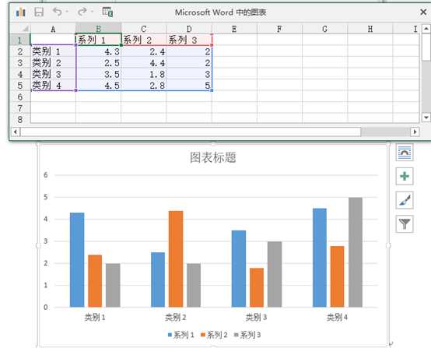Viewport: 431px width, 348px height.
Task: Click the blue 类别 3 bar
Action: 239,269
